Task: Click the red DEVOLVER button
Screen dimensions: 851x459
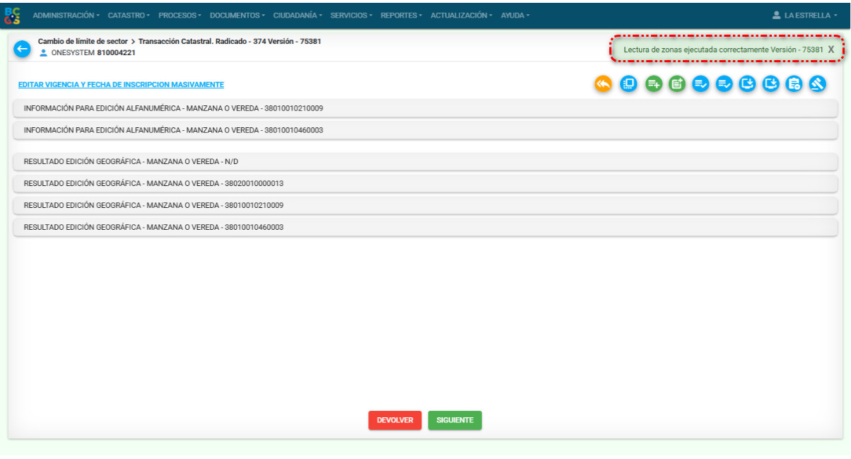Action: tap(394, 420)
